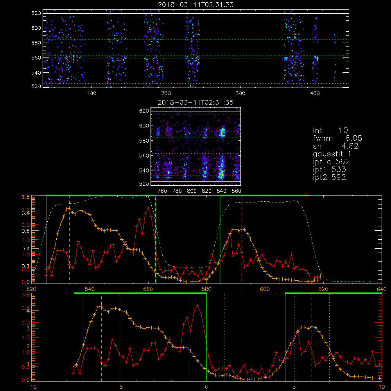
Task: Click the red curve peak near 560 in profile plot
Action: click(x=148, y=207)
